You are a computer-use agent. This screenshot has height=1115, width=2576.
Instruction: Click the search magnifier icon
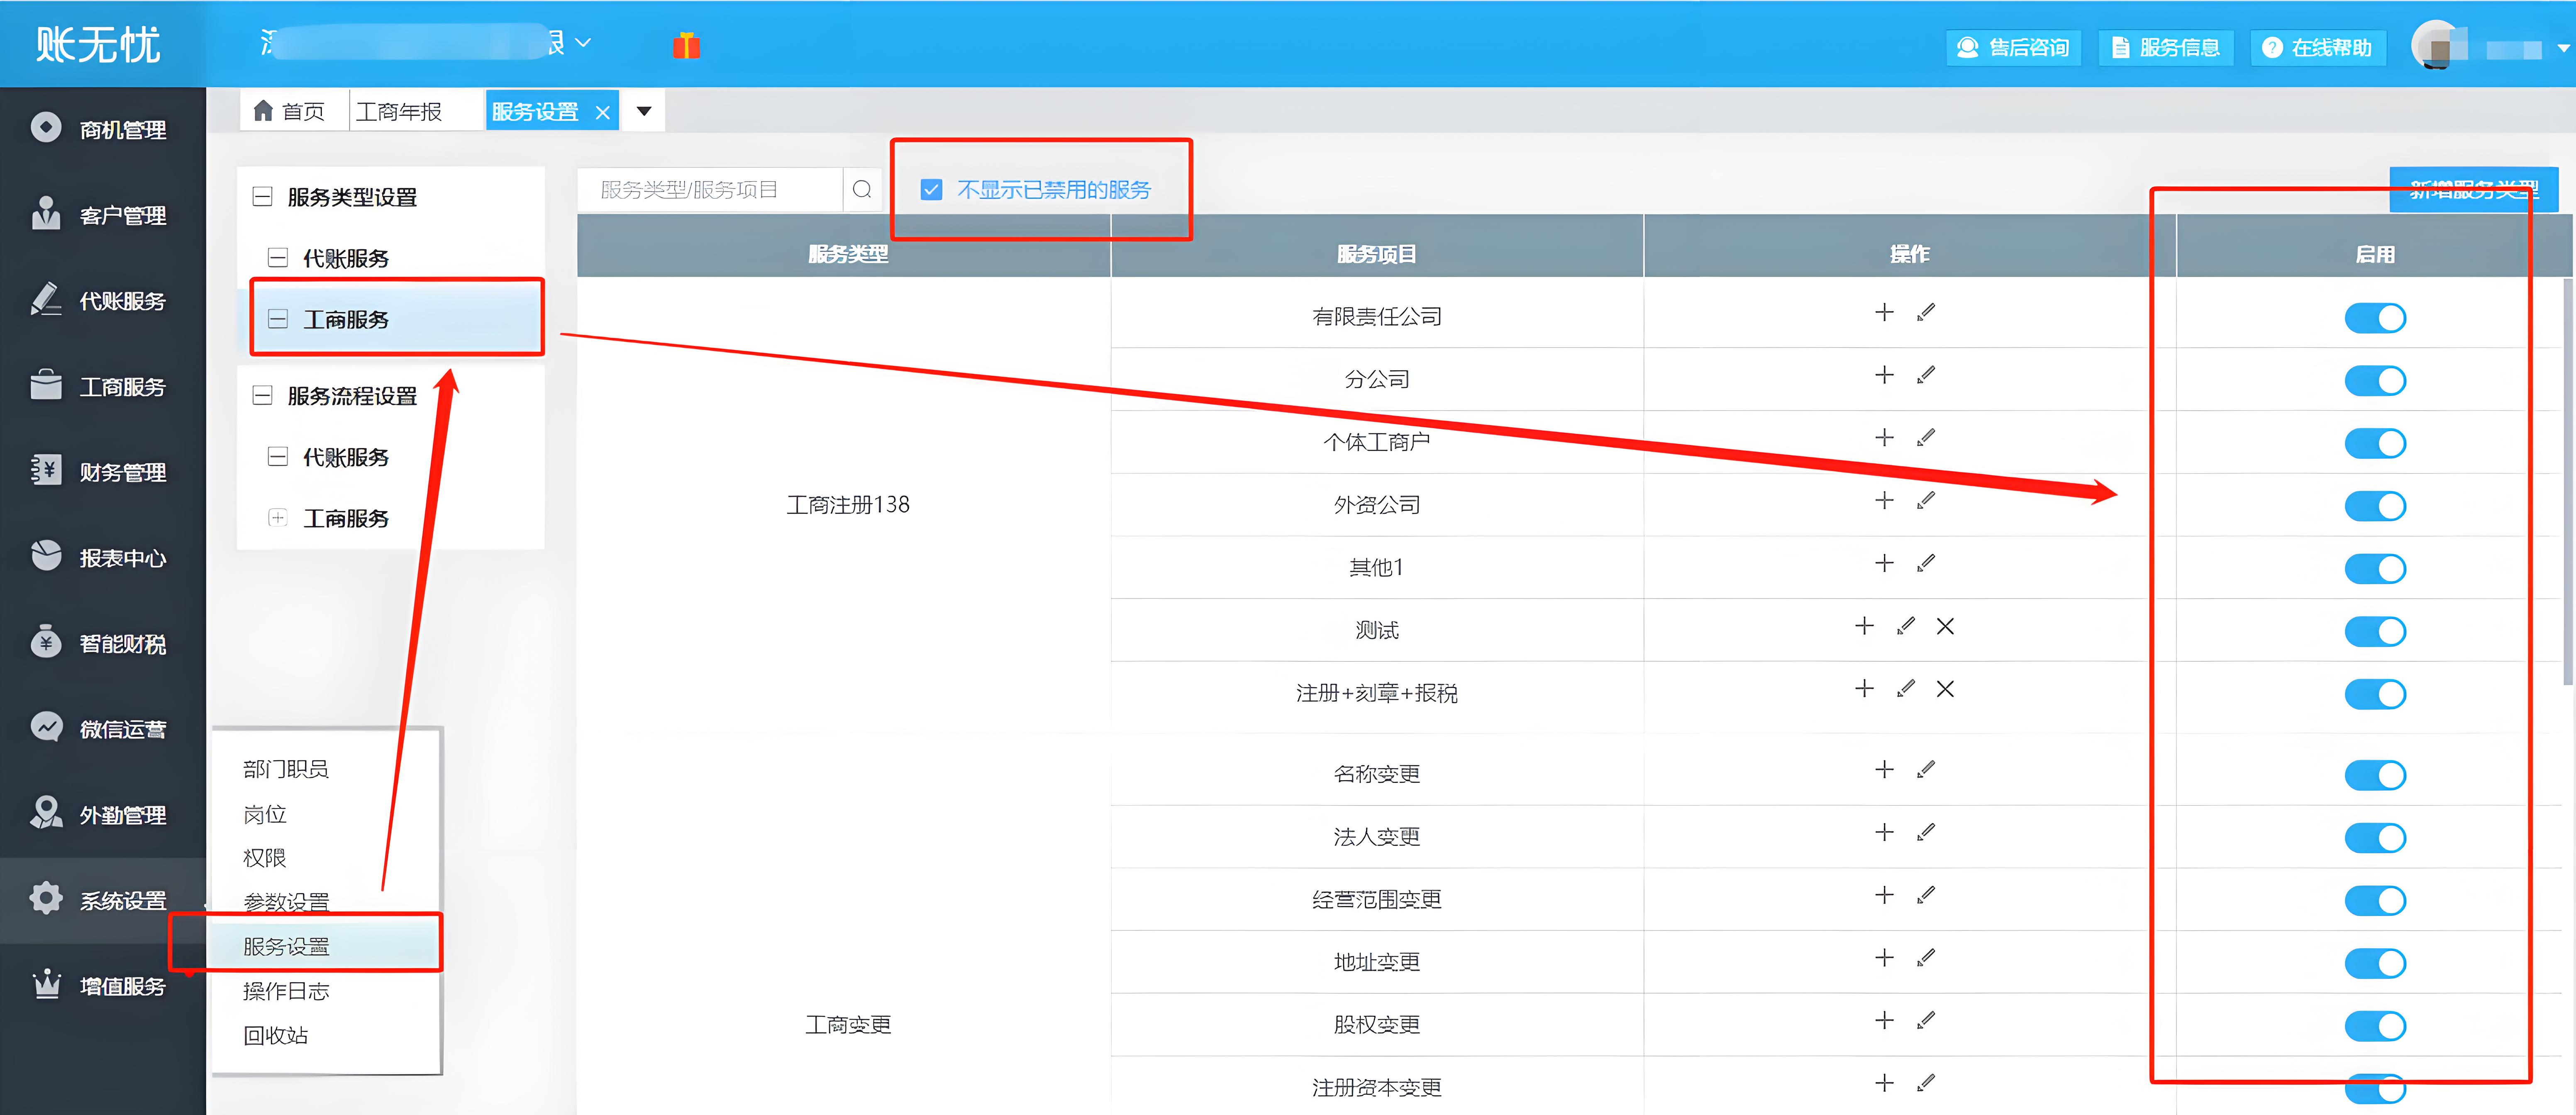tap(862, 189)
